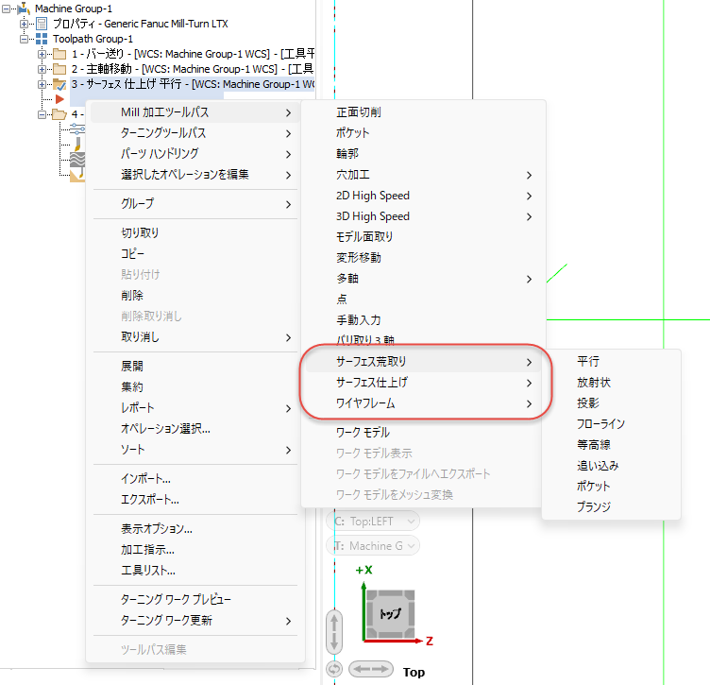This screenshot has width=710, height=685.
Task: Choose コピー from the context menu
Action: [x=195, y=254]
